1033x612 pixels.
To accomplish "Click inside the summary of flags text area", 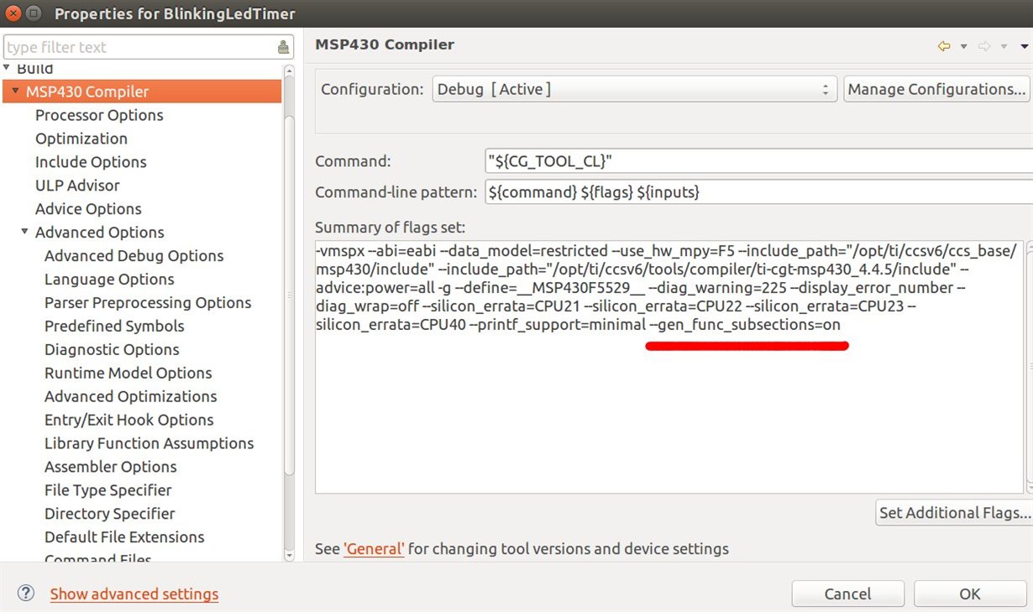I will point(669,367).
